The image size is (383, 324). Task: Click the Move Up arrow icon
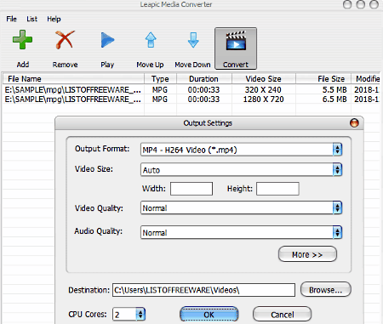151,40
